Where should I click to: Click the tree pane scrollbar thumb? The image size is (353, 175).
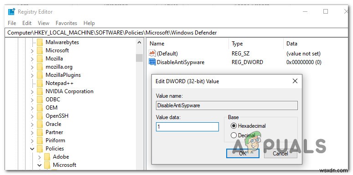point(140,58)
